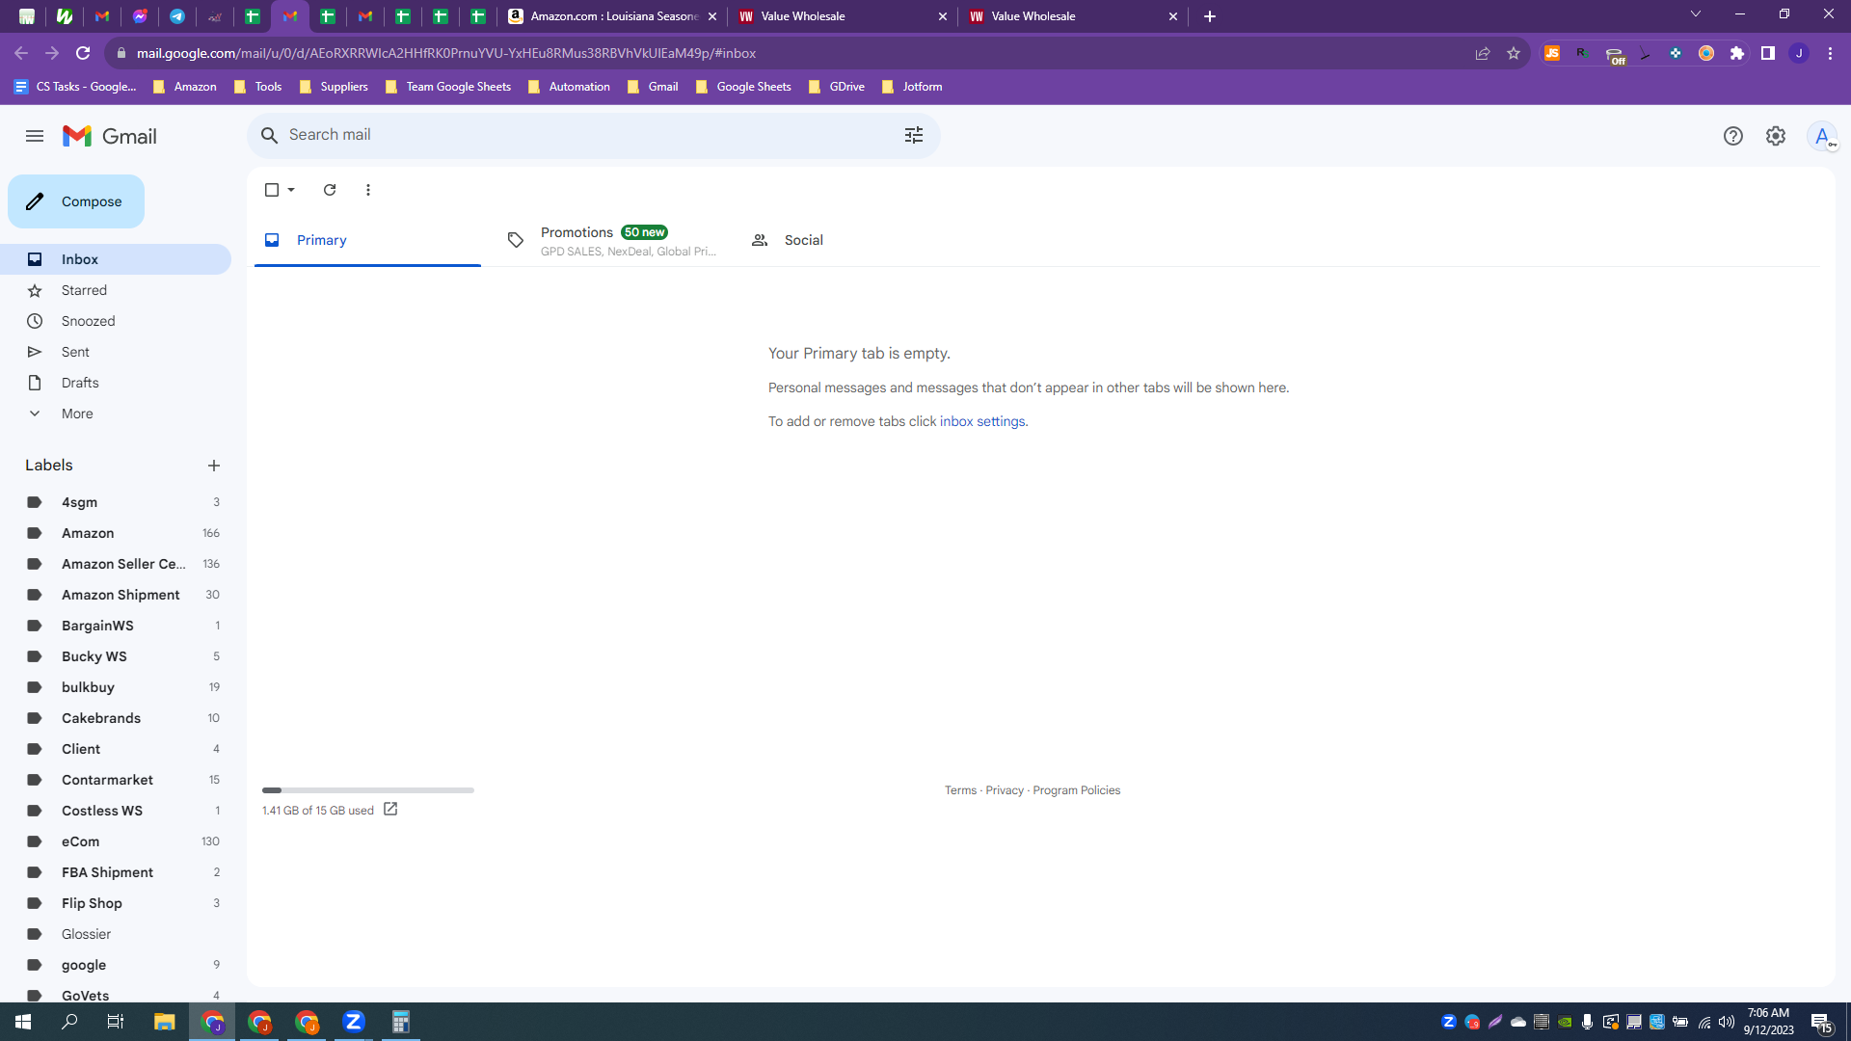
Task: Click the storage usage progress bar
Action: point(368,790)
